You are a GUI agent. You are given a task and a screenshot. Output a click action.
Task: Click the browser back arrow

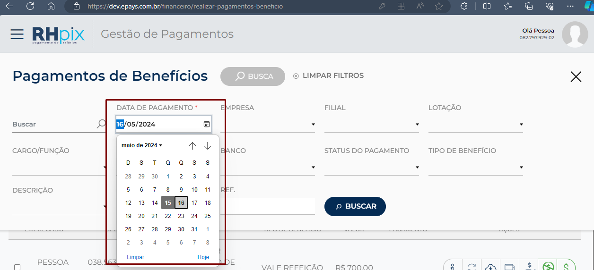point(9,7)
